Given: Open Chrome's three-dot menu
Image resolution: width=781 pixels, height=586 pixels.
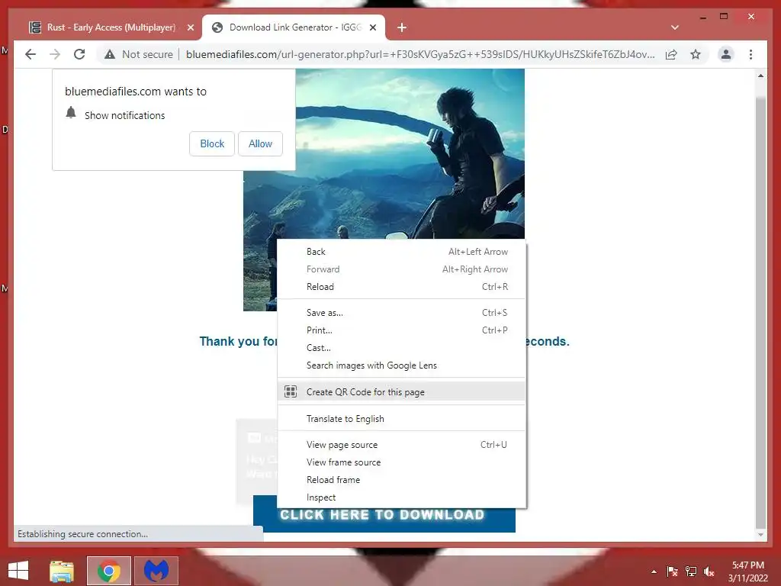Looking at the screenshot, I should tap(750, 54).
